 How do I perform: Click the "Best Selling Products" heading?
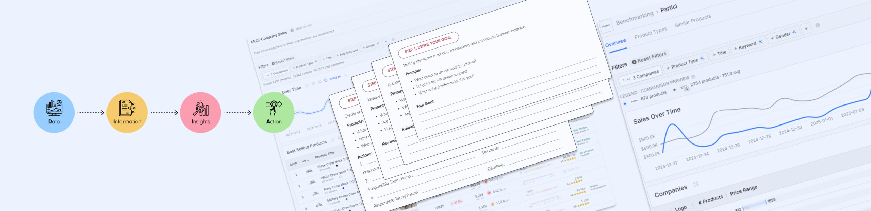click(x=307, y=147)
